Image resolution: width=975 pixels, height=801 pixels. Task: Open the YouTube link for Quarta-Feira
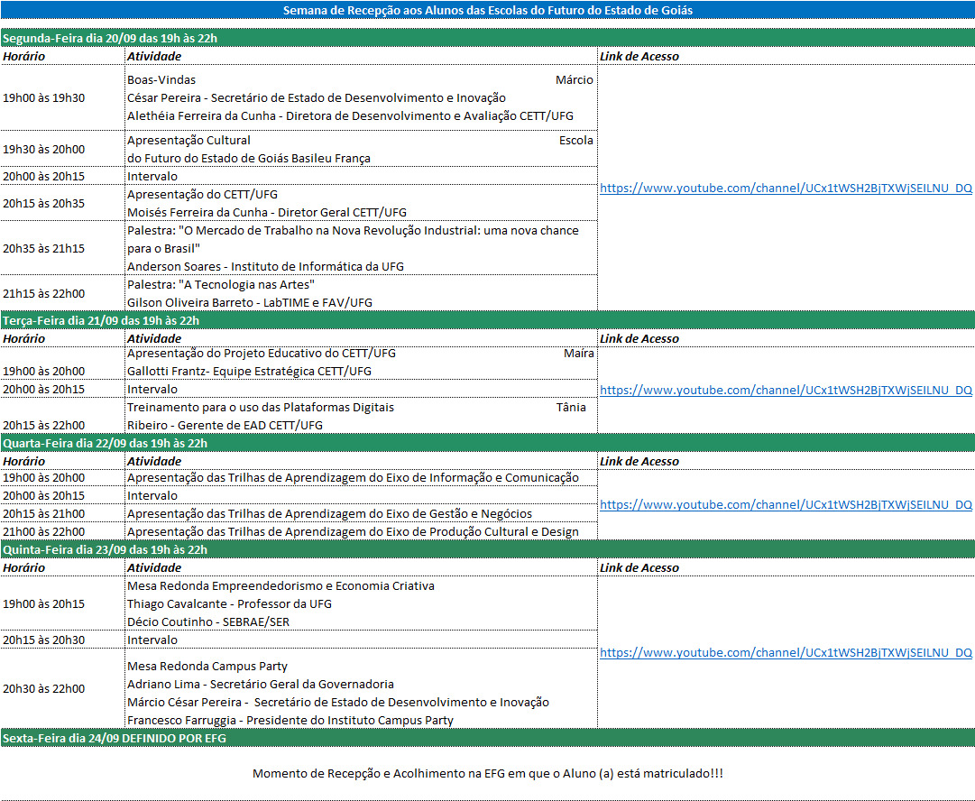click(x=786, y=504)
